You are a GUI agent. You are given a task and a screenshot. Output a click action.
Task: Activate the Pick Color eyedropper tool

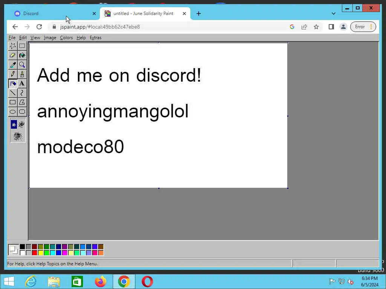click(12, 65)
